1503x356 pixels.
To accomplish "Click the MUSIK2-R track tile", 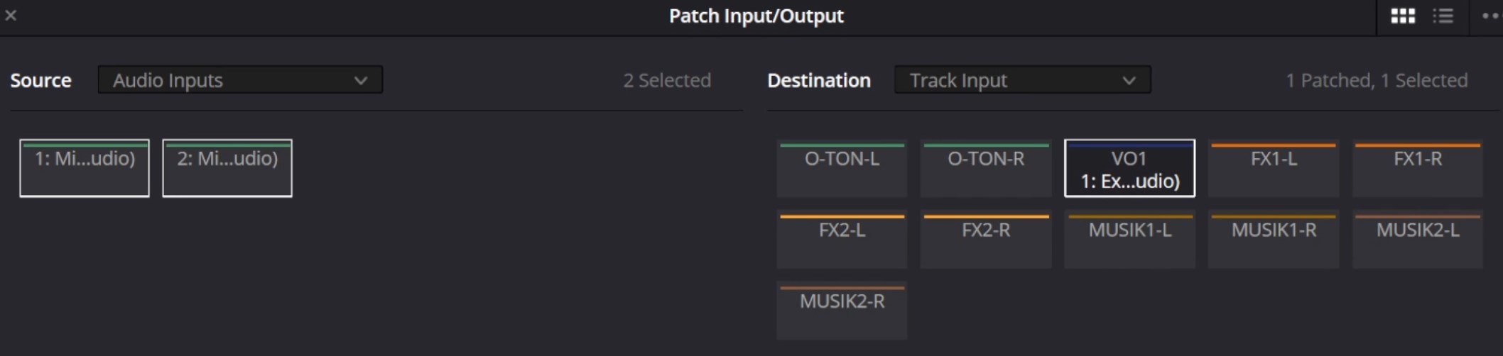I will coord(842,311).
